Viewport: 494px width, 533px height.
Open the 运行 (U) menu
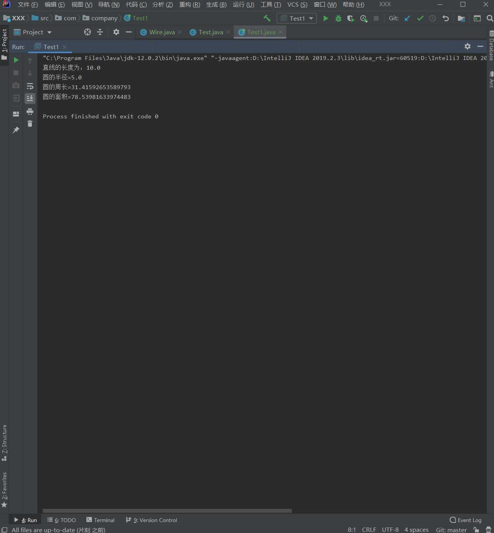243,5
